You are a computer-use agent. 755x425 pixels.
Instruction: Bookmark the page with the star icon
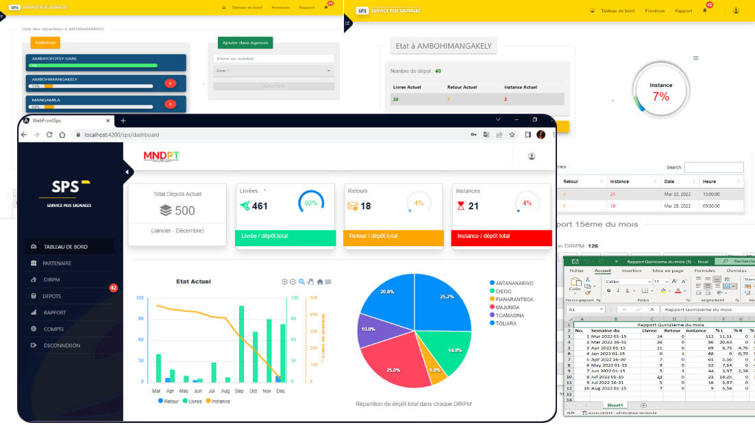pos(512,135)
